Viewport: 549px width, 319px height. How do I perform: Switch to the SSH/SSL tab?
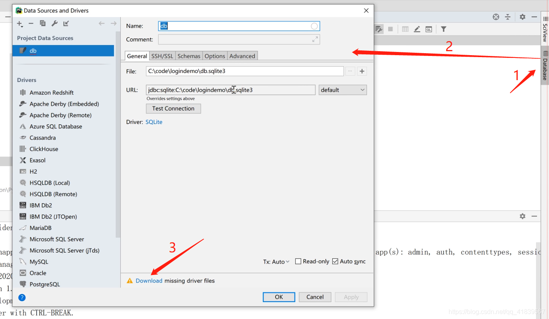[x=162, y=56]
